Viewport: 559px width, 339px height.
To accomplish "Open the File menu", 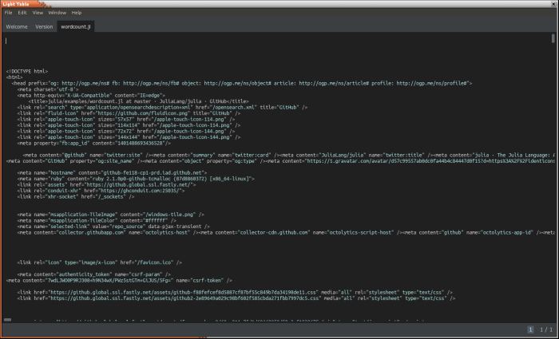I will pos(8,13).
